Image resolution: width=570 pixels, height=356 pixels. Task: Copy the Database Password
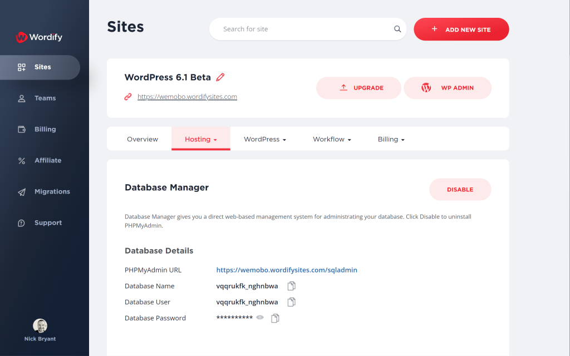(x=274, y=318)
